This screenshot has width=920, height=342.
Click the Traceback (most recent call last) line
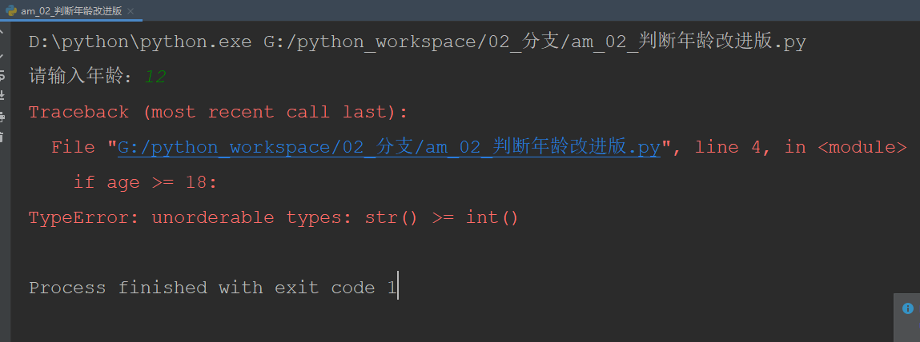click(218, 112)
